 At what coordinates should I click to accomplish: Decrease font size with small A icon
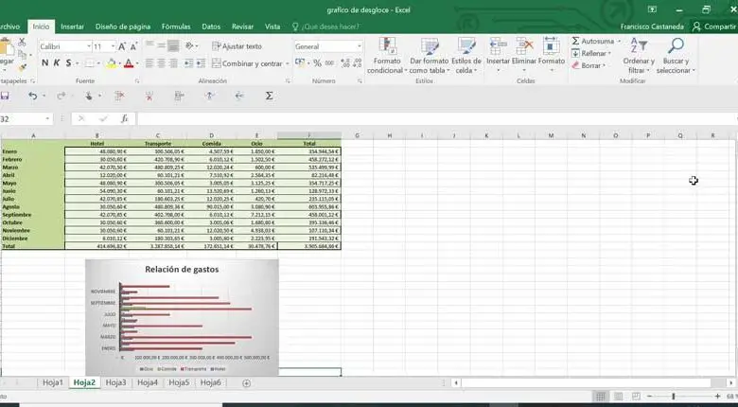click(133, 46)
